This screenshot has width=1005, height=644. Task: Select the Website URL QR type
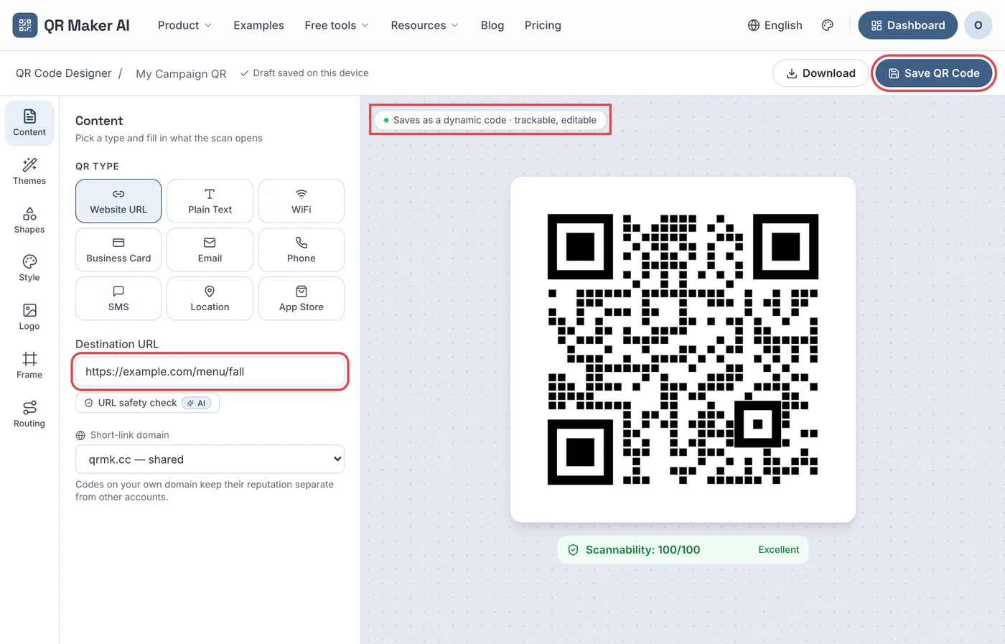point(118,201)
